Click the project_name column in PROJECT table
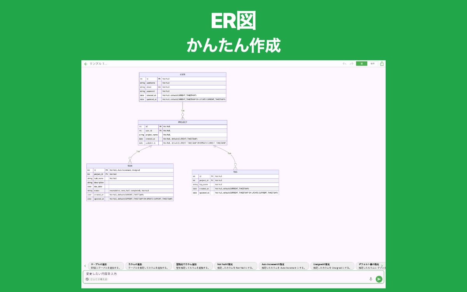Image resolution: width=467 pixels, height=292 pixels. (x=152, y=135)
